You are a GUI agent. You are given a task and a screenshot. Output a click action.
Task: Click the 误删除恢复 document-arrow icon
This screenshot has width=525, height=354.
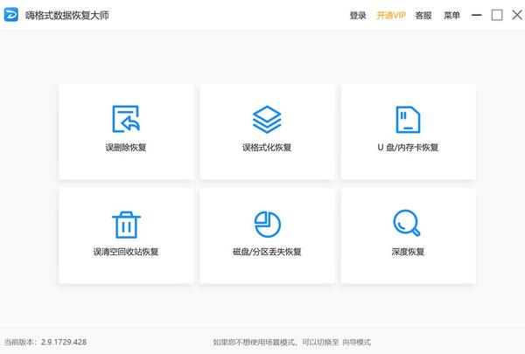coord(126,119)
